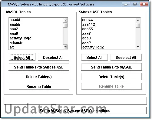
Task: Click Delete Table(s) under Sybase ASE Tables
Action: coord(111,77)
